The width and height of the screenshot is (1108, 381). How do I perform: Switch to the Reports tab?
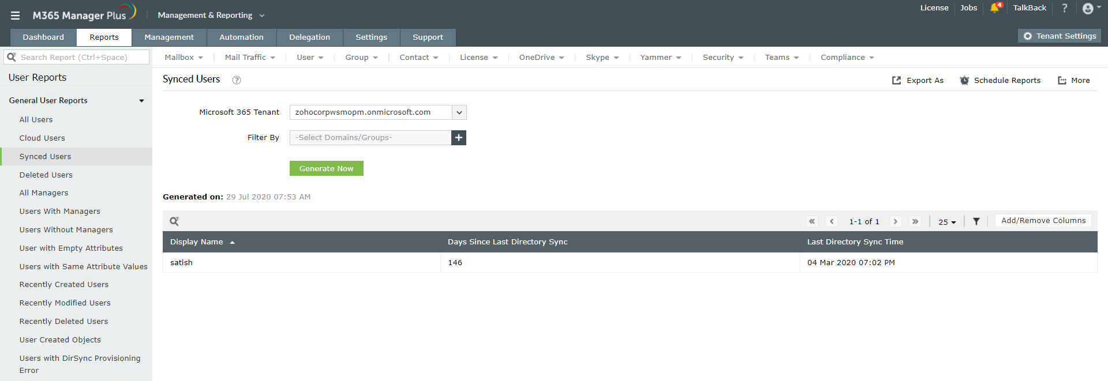pos(104,37)
